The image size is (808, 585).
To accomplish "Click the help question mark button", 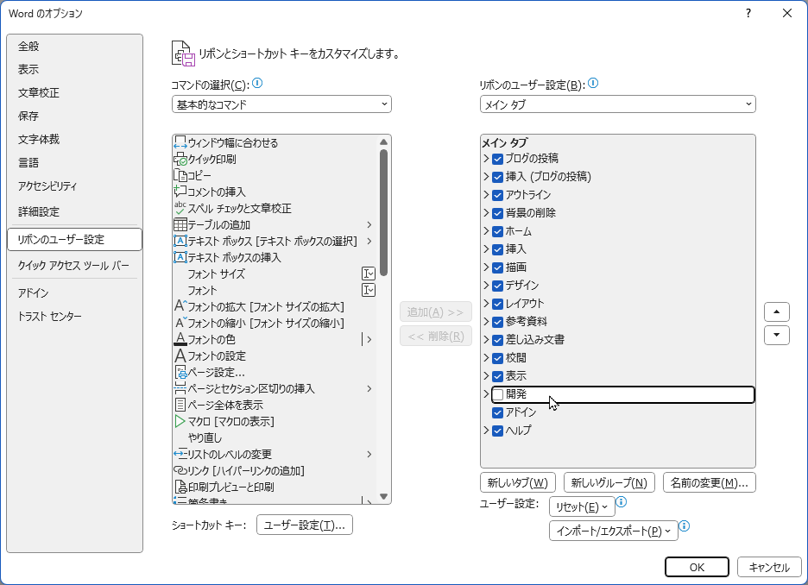I will click(x=748, y=14).
